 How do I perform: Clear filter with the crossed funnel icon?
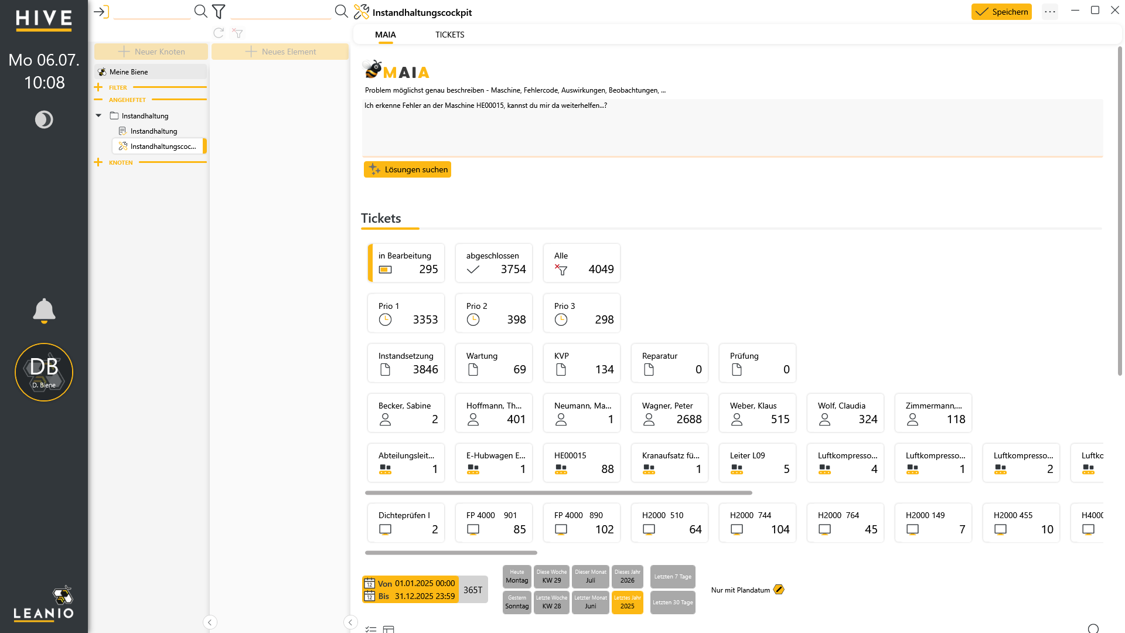[x=237, y=33]
